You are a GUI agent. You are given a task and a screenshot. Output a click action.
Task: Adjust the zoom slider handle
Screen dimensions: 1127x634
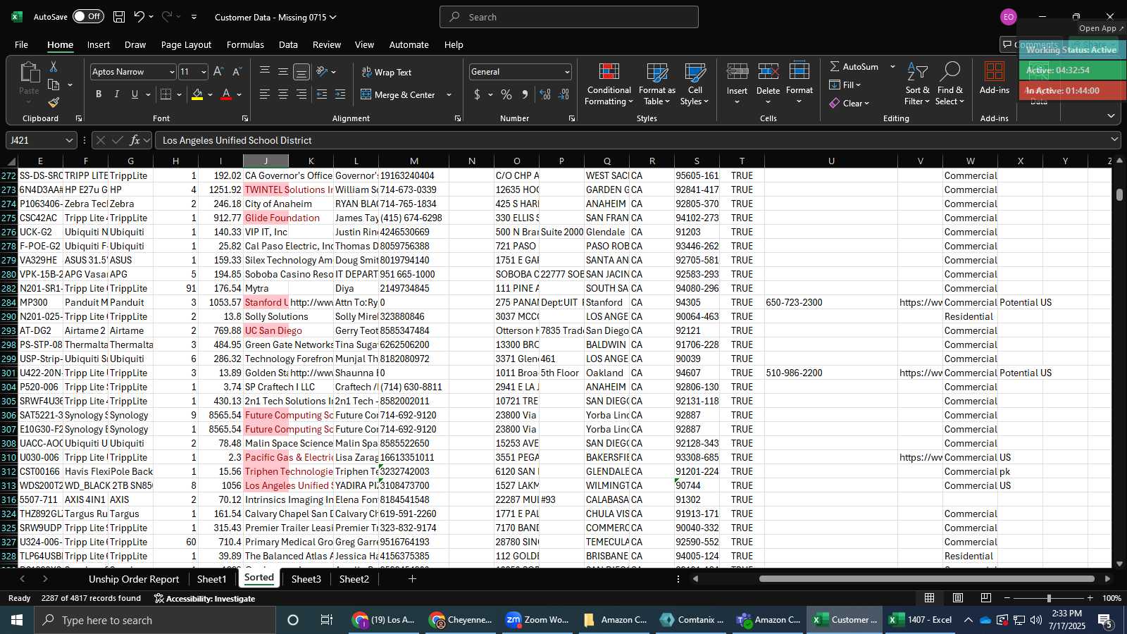coord(1049,598)
